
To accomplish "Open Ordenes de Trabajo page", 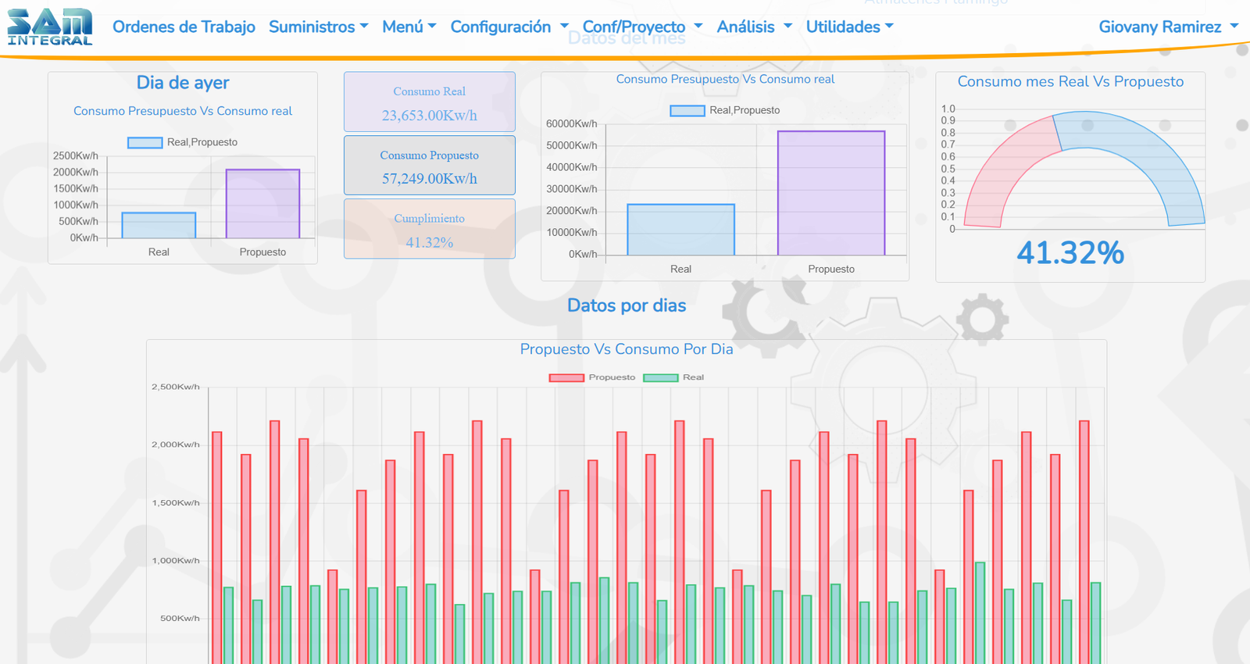I will (184, 27).
